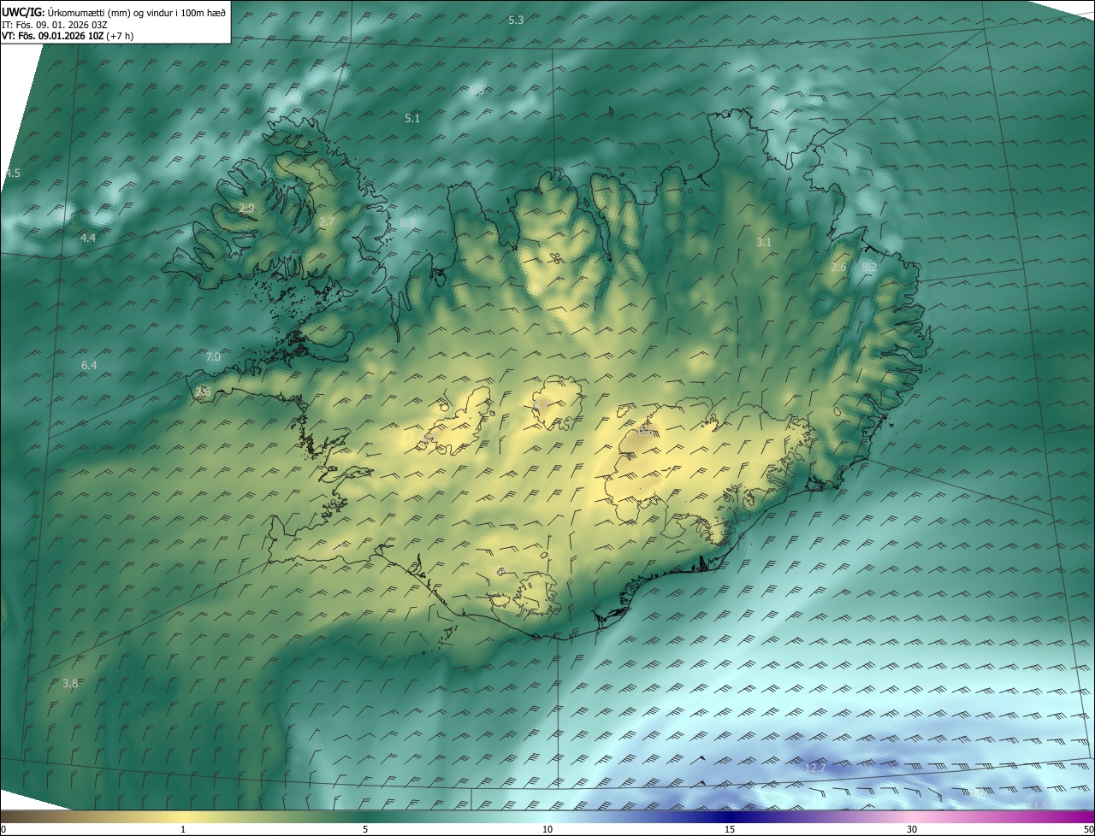Viewport: 1095px width, 836px height.
Task: Select the '5' tick label on the colour scale
Action: tap(365, 829)
